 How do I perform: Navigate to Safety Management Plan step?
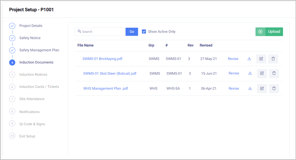39,50
